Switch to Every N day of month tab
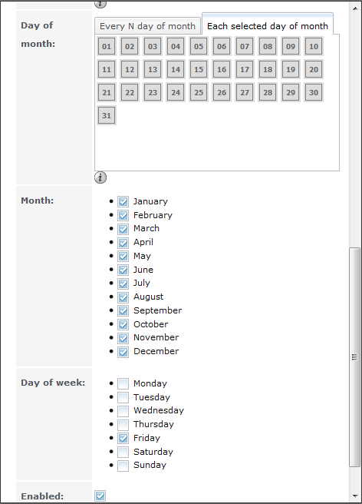Screen dimensions: 362x504 coord(147,26)
